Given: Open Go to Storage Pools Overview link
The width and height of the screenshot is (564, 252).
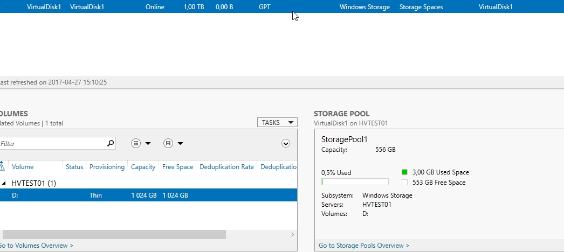Looking at the screenshot, I should point(363,246).
